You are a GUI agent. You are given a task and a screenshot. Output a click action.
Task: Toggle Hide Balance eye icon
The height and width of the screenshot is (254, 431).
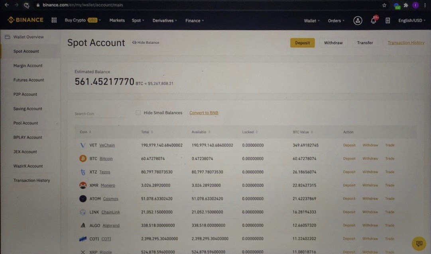[x=134, y=43]
